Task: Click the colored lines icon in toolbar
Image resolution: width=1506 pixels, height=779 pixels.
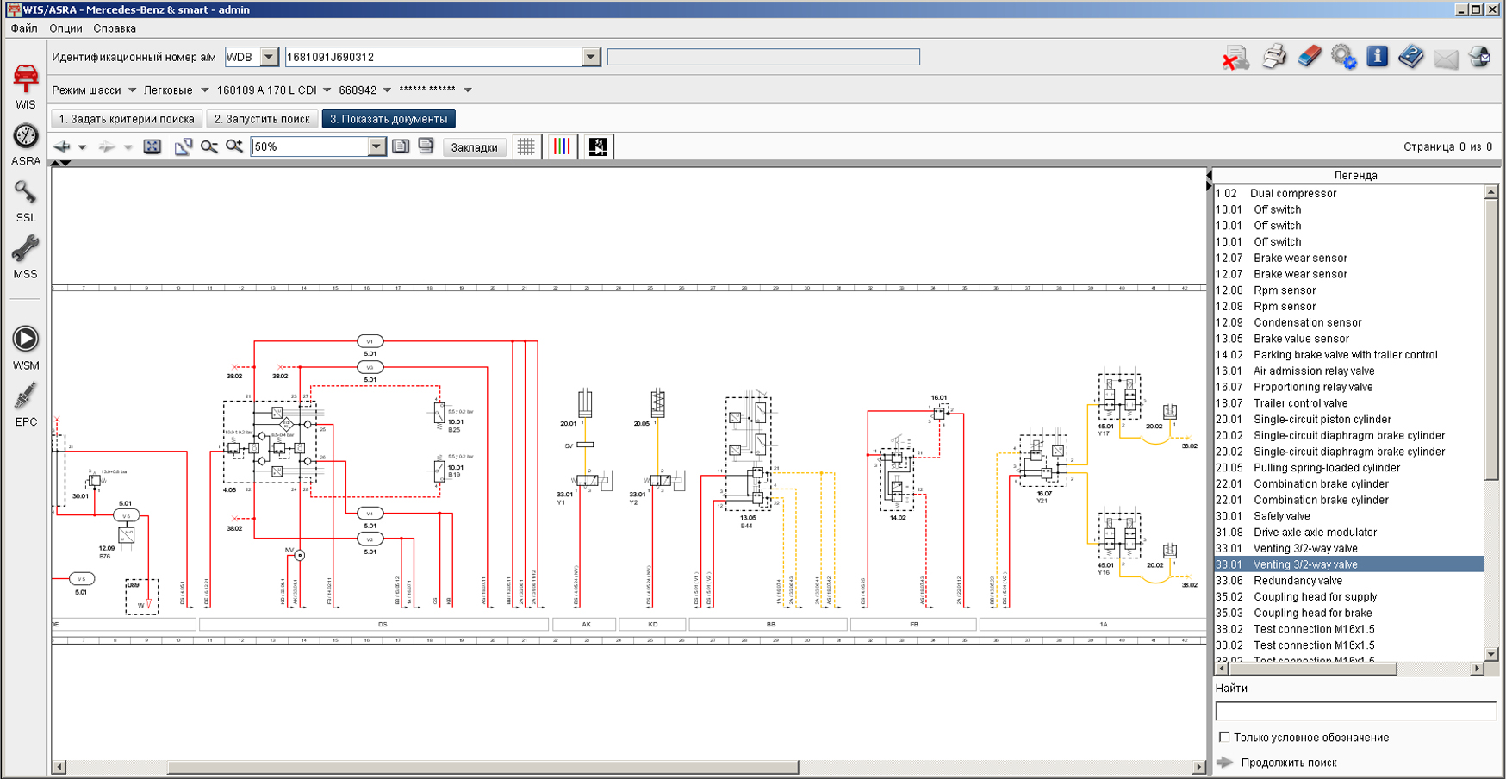Action: click(562, 147)
